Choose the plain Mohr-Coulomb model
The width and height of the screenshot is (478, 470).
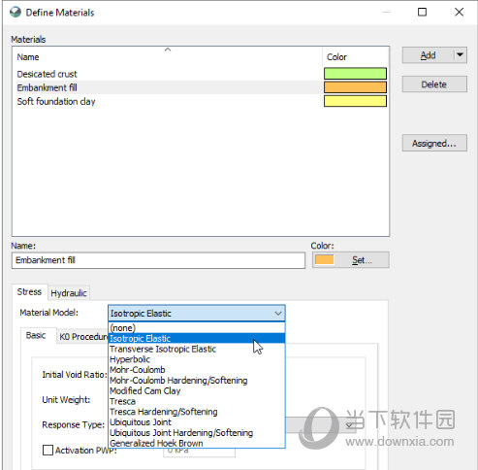click(197, 370)
